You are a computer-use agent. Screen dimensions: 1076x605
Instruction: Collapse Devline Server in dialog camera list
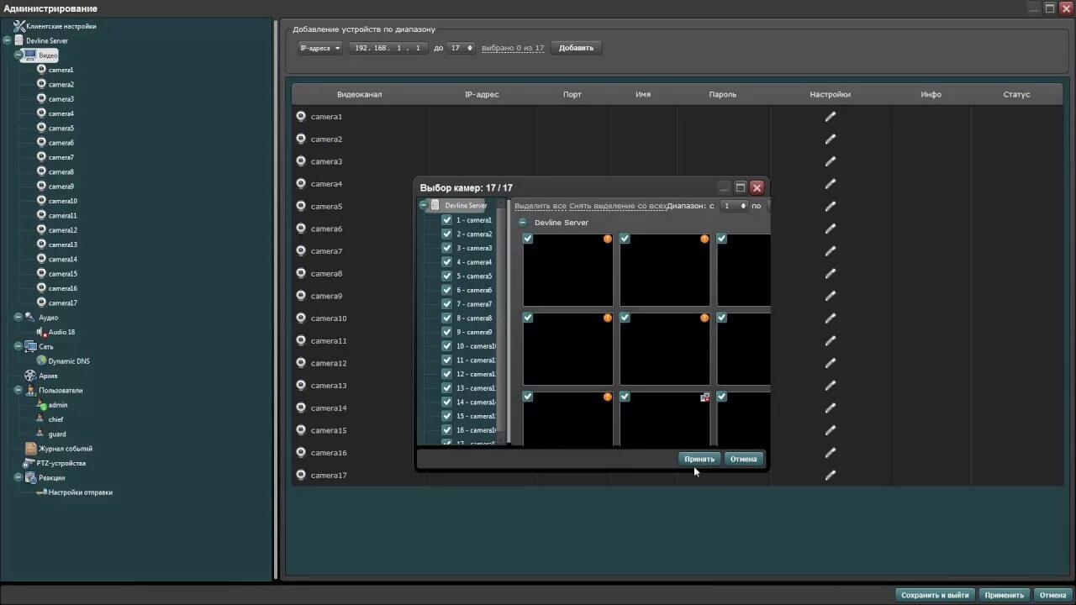423,205
